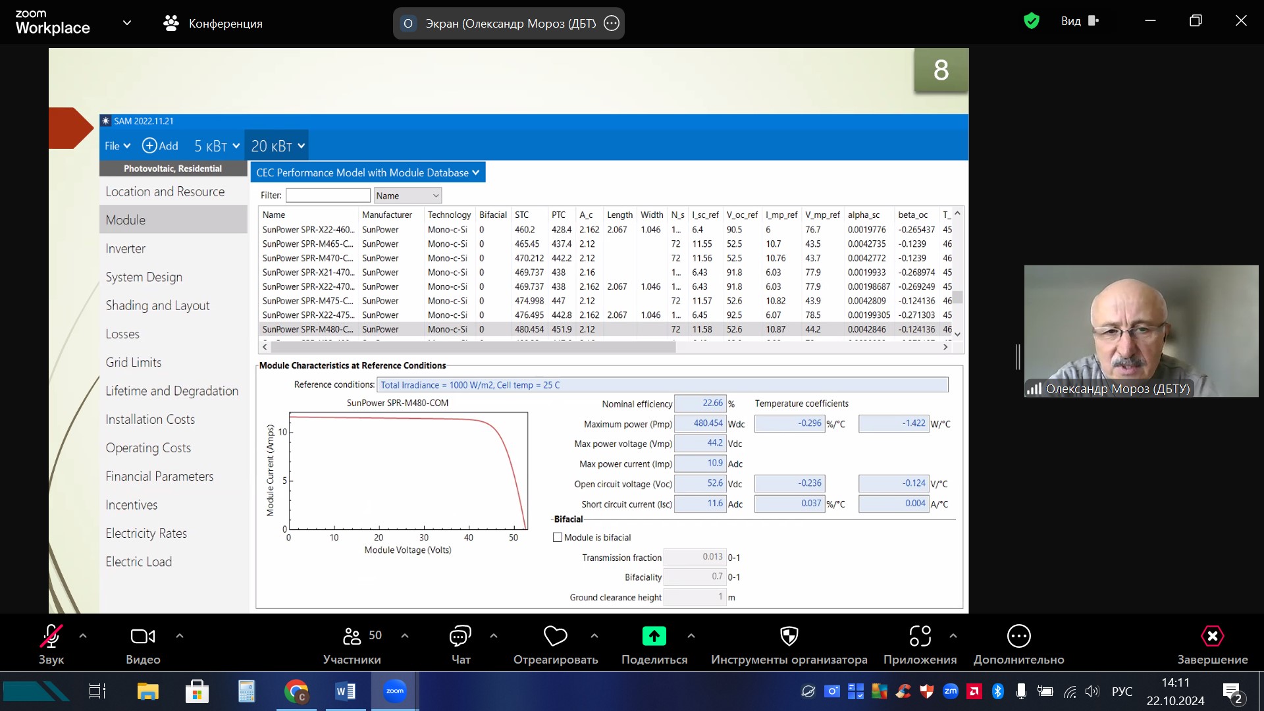Open Инструменты организатора shield icon
Viewport: 1264px width, 711px height.
(x=789, y=636)
